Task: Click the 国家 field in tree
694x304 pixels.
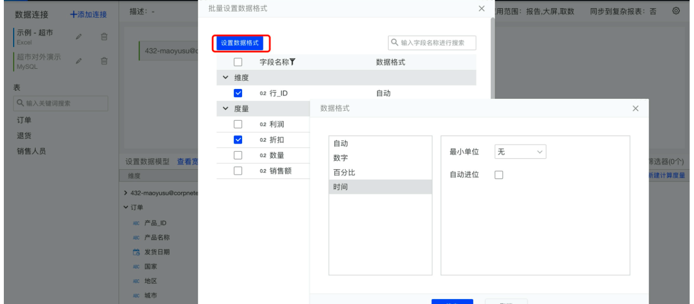Action: 151,267
